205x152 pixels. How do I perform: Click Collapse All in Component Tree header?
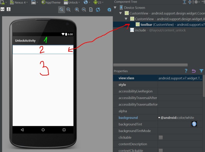pyautogui.click(x=190, y=2)
